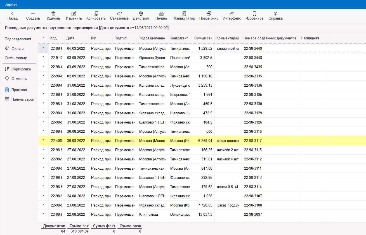Select date 24.08.2022 cell
Image resolution: width=366 pixels, height=235 pixels.
(77, 196)
